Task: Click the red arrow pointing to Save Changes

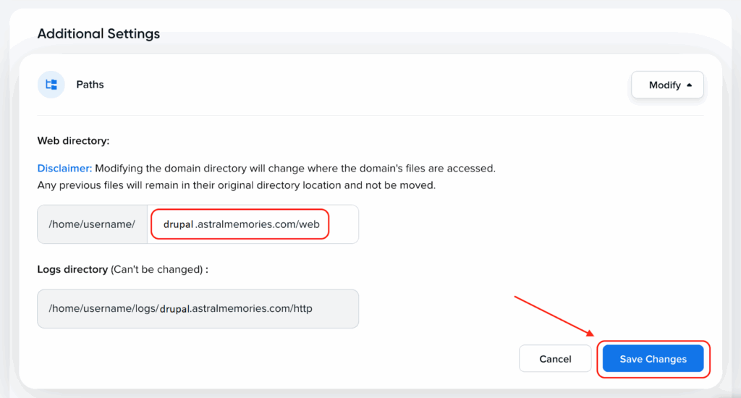Action: [554, 316]
